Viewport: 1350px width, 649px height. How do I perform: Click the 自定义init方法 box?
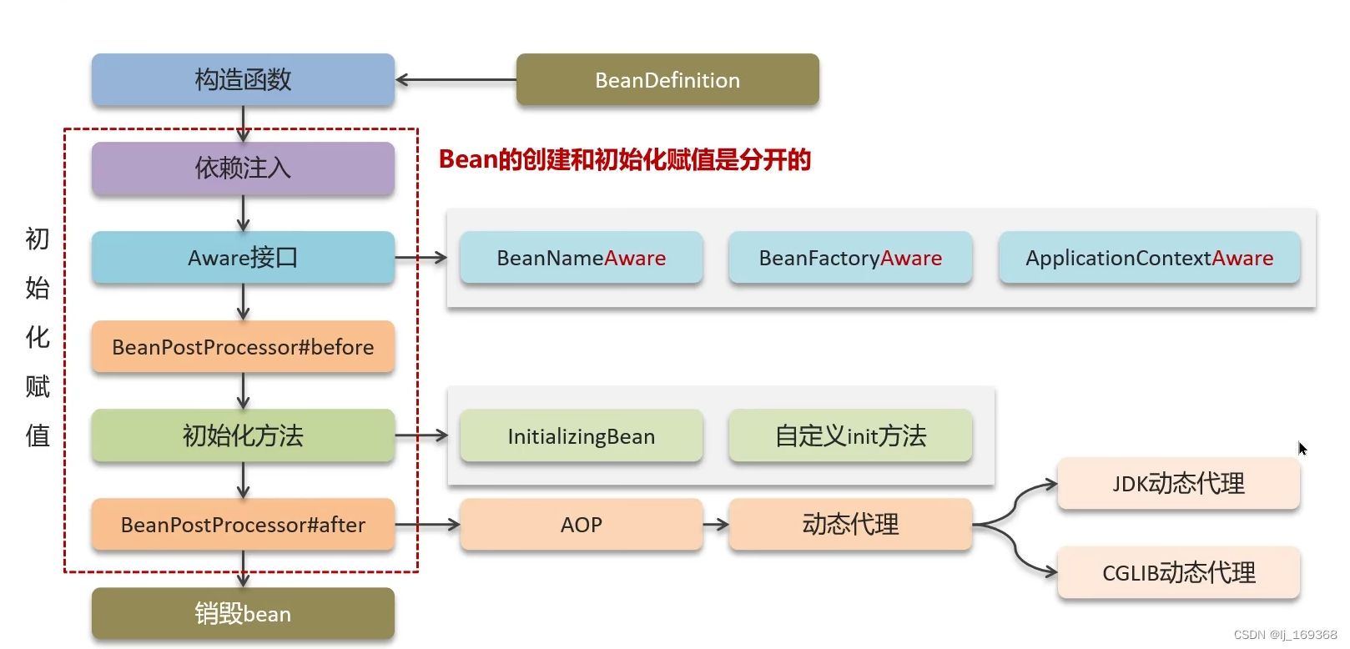850,435
